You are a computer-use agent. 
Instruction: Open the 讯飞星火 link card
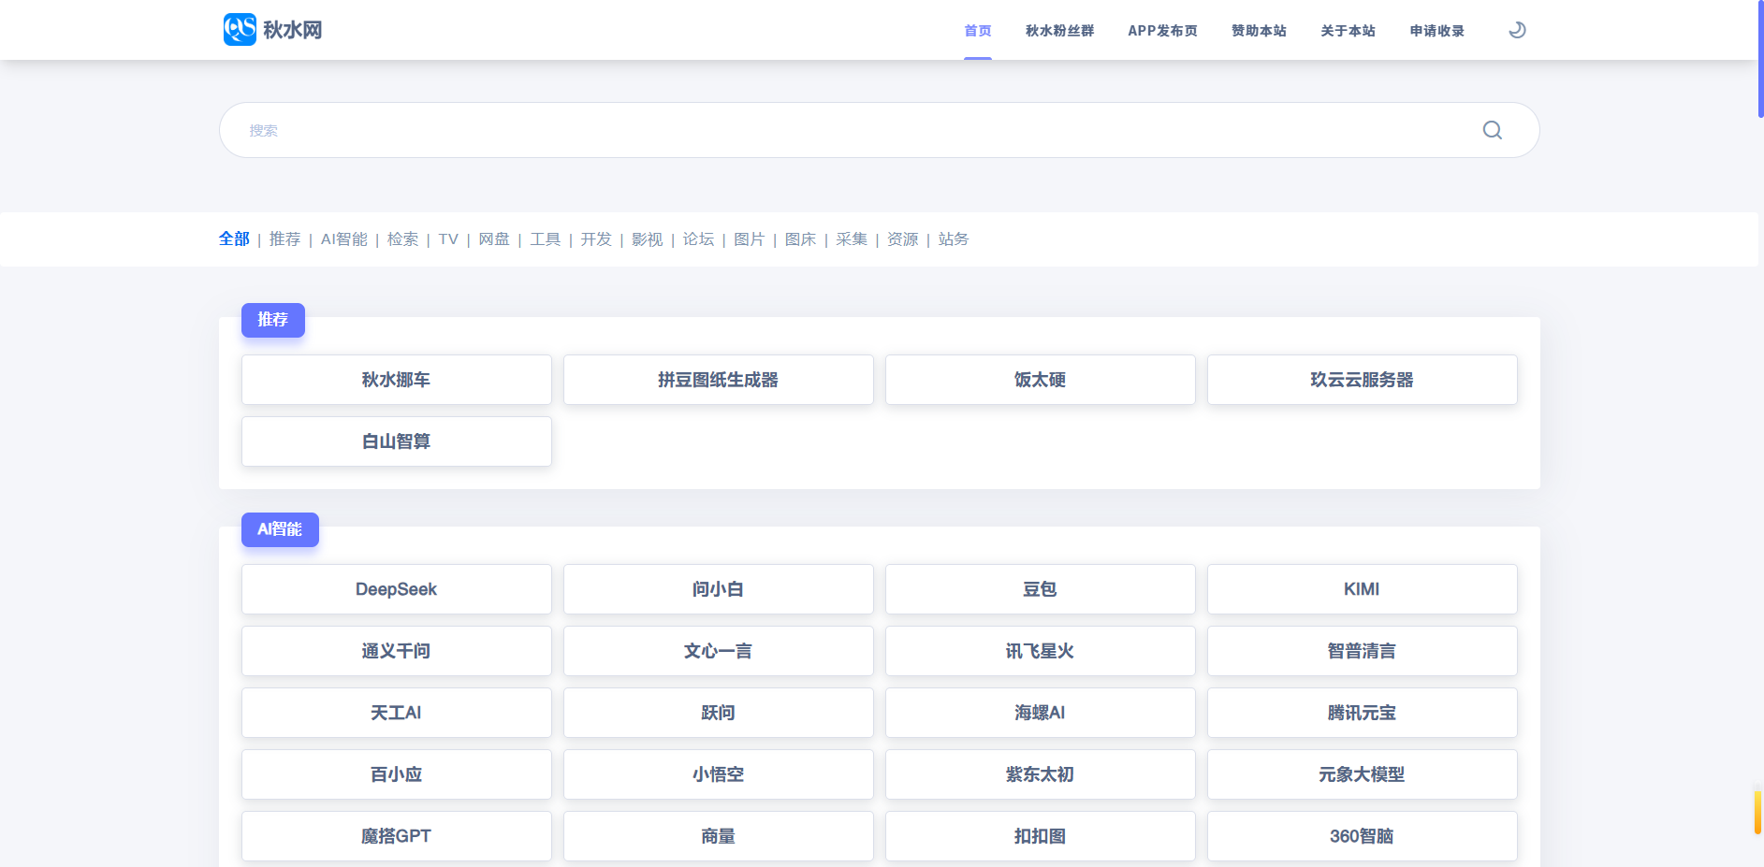tap(1041, 651)
